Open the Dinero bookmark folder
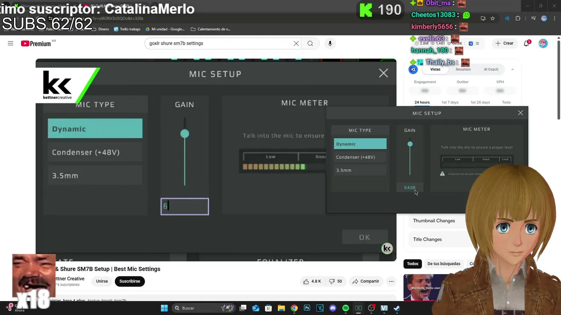 (x=100, y=29)
